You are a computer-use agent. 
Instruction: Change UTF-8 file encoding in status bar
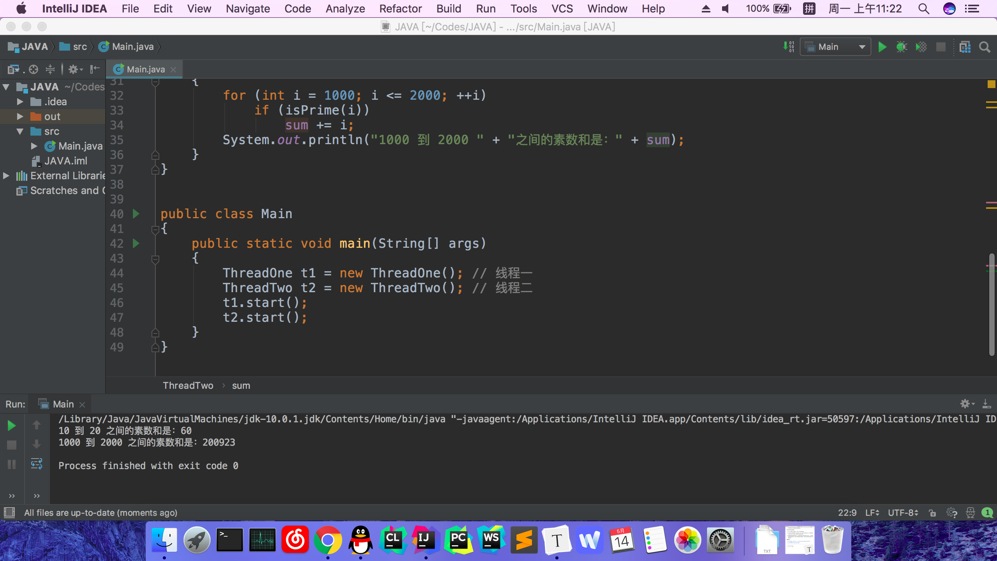pos(903,513)
